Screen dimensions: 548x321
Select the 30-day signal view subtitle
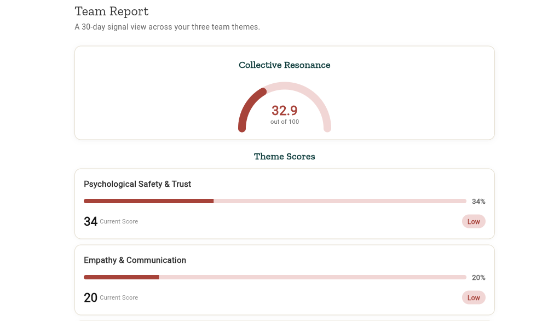(167, 27)
